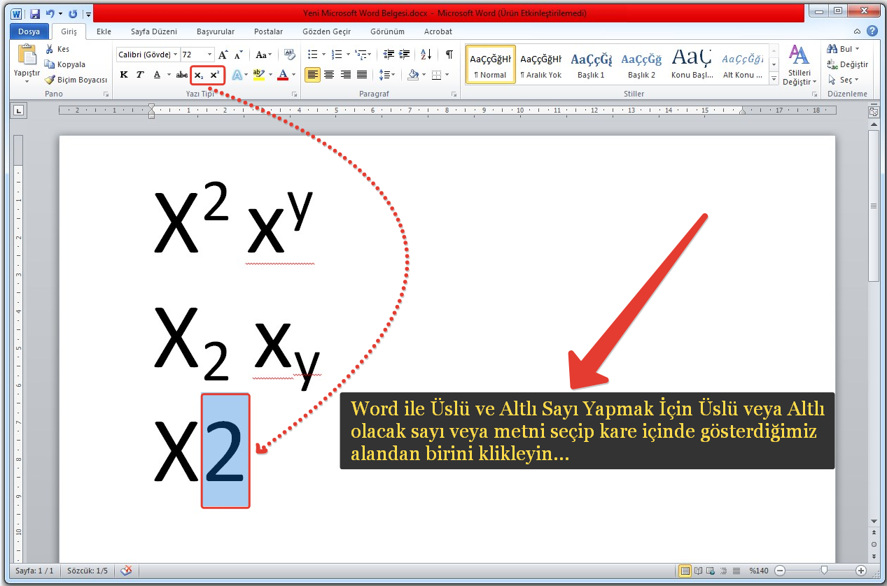Click the Değiştir replace button
Image resolution: width=887 pixels, height=586 pixels.
(x=848, y=64)
